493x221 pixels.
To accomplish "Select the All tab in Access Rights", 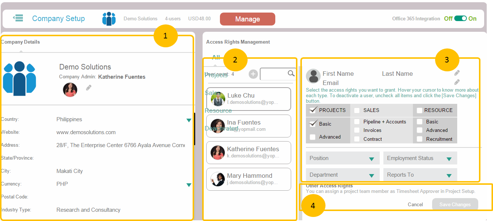I will [x=216, y=57].
